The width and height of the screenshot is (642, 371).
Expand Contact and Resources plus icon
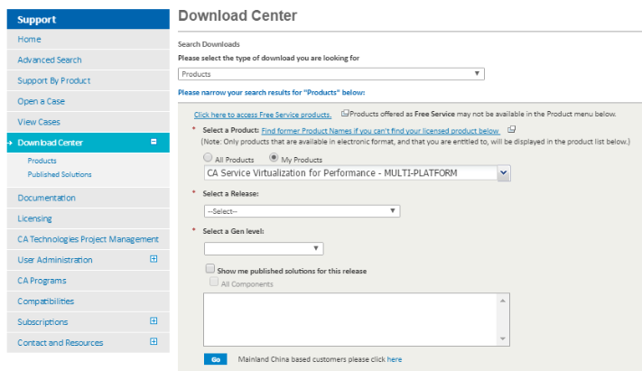click(x=154, y=341)
